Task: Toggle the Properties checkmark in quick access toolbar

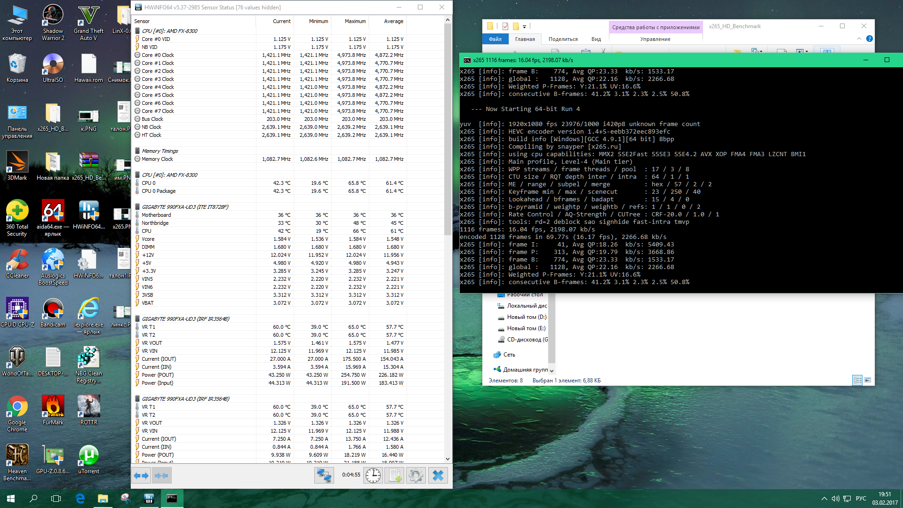Action: coord(505,26)
